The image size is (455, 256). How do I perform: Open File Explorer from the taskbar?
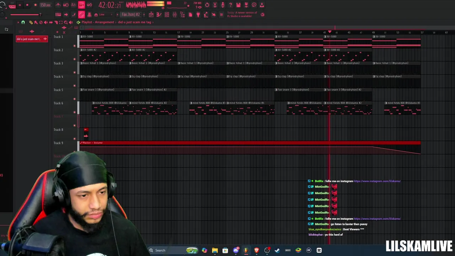(215, 250)
